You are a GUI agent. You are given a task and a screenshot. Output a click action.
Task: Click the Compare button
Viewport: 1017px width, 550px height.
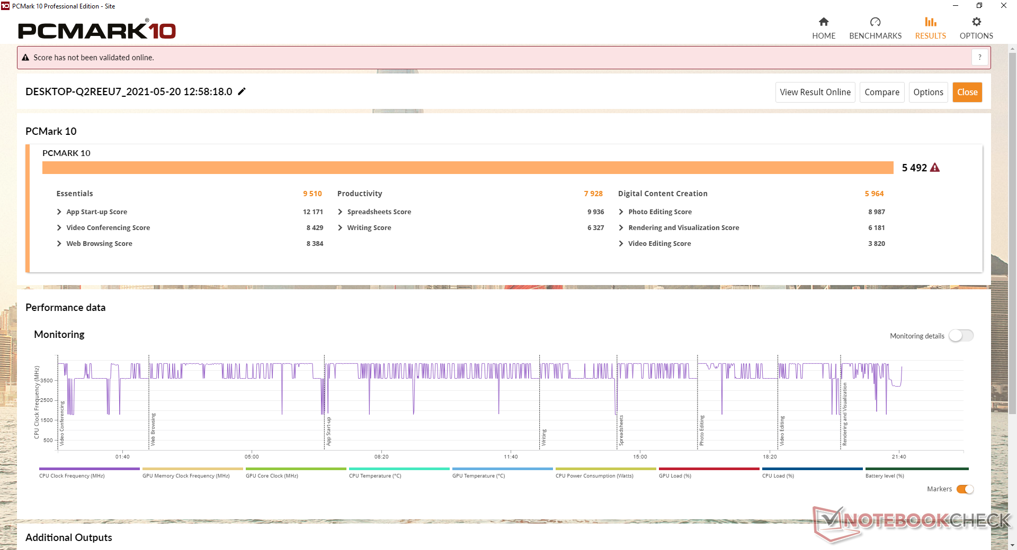click(882, 92)
